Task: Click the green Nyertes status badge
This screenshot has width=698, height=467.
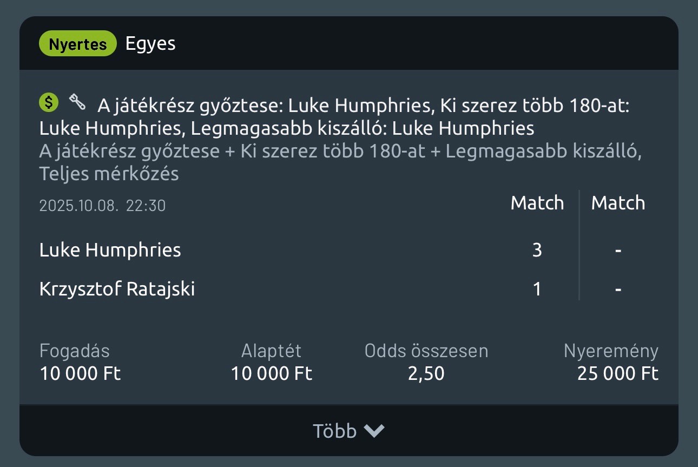Action: [77, 44]
